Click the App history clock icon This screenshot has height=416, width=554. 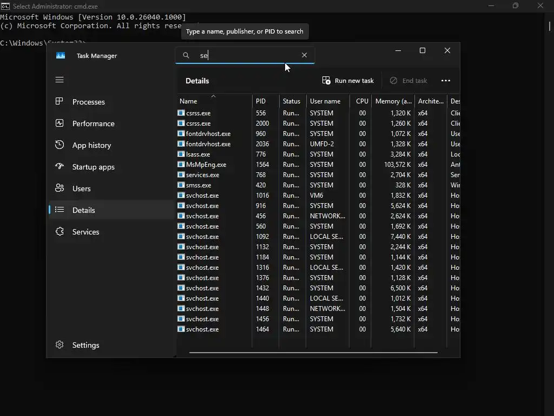[60, 145]
